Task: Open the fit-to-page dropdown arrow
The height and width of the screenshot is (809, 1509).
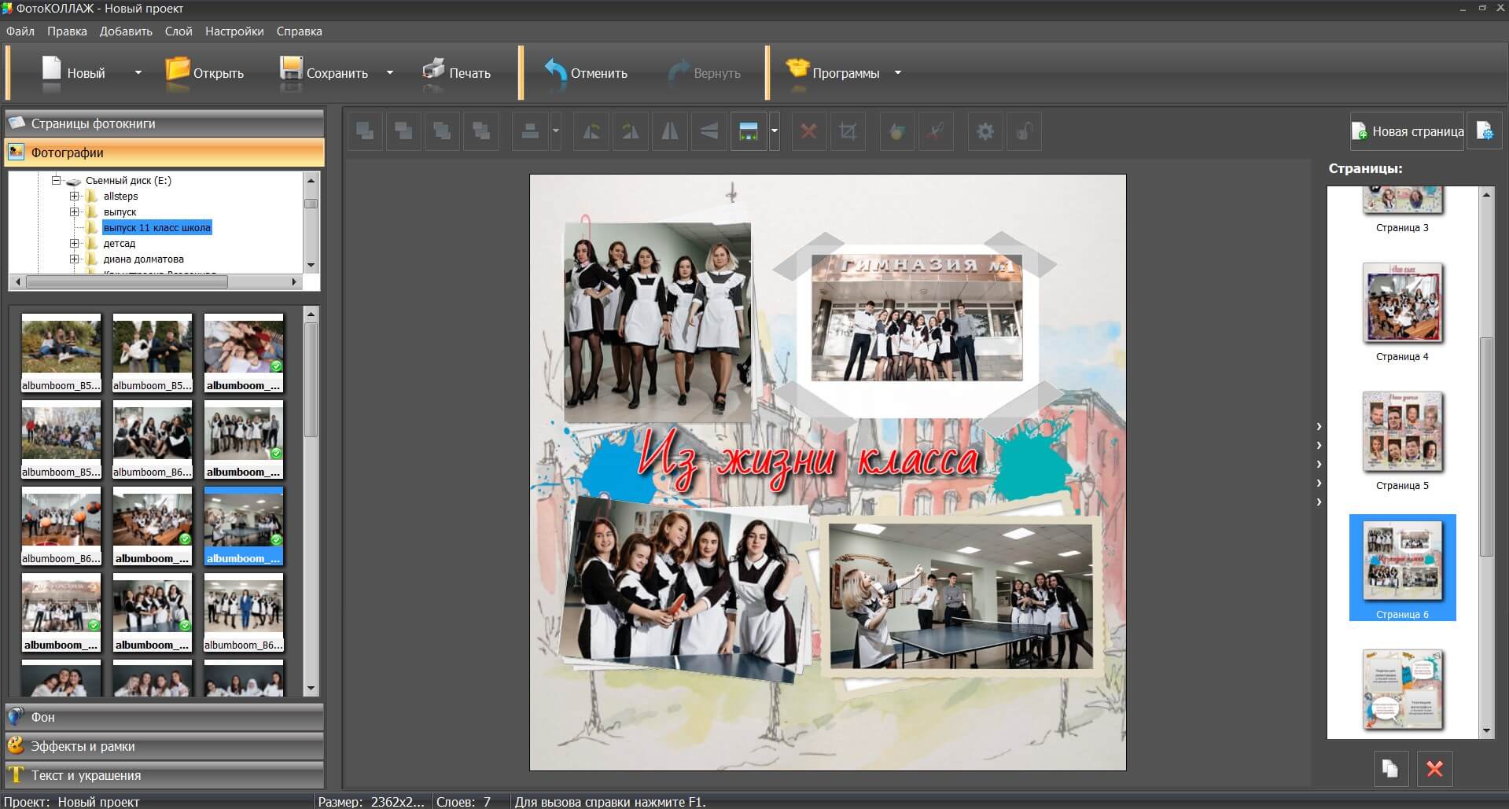Action: coord(775,131)
